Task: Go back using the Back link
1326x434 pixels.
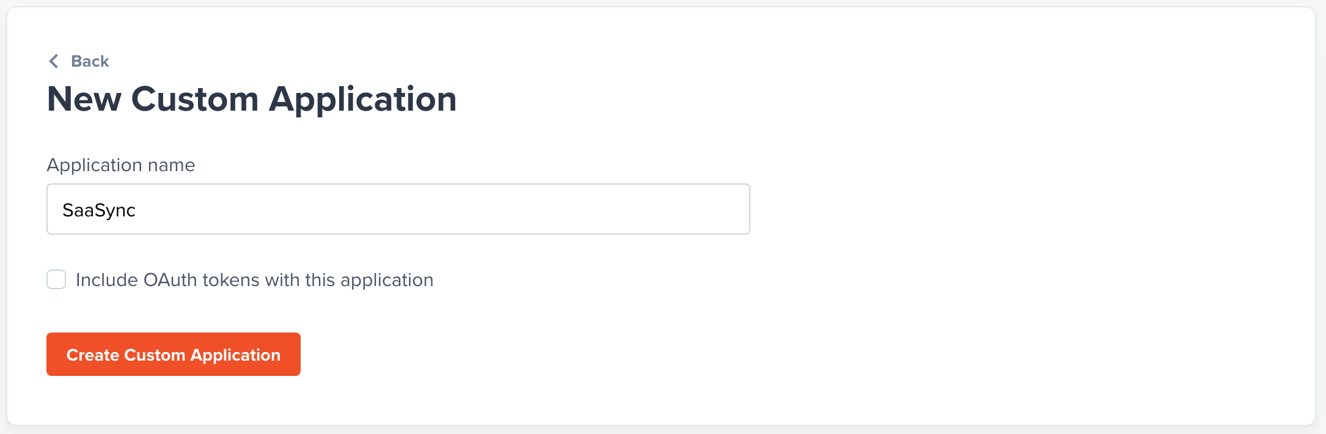Action: point(78,61)
